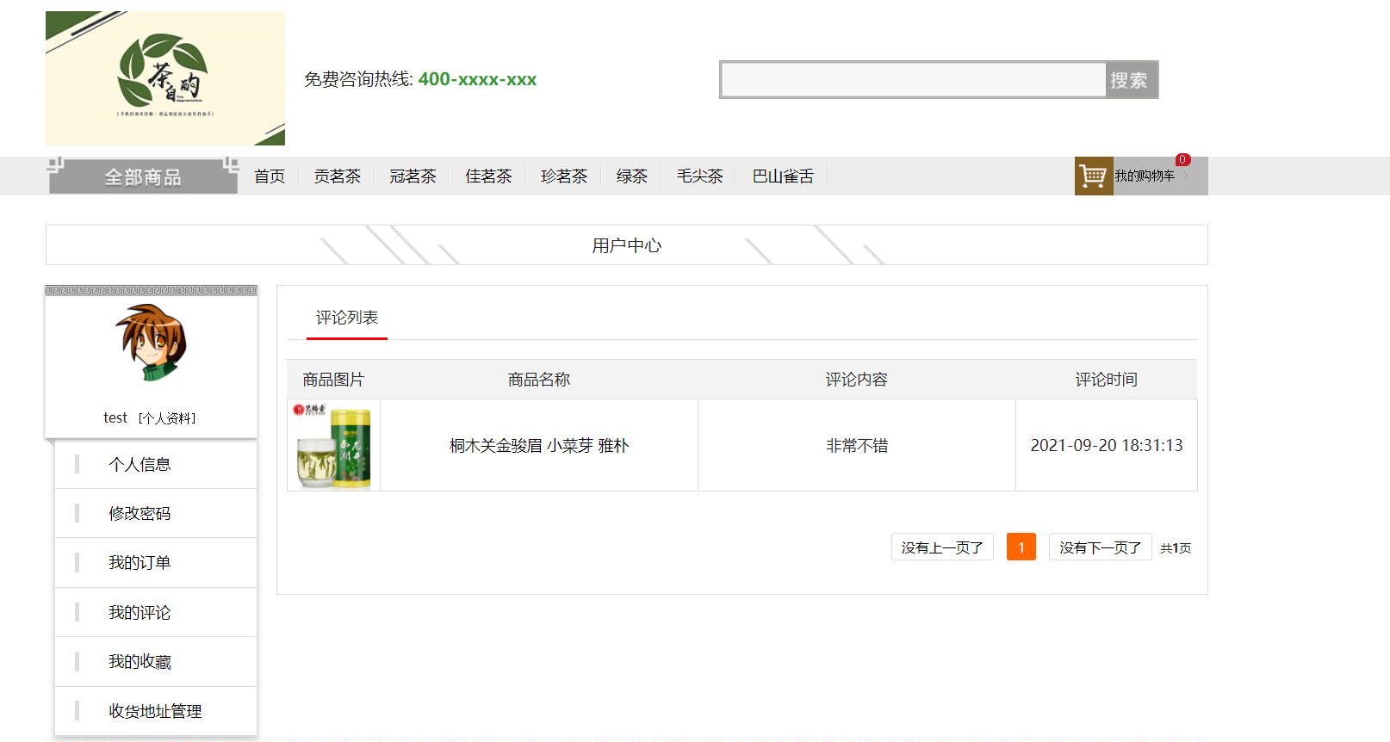Open the 巴山雀舌 category
This screenshot has height=742, width=1390.
tap(783, 176)
